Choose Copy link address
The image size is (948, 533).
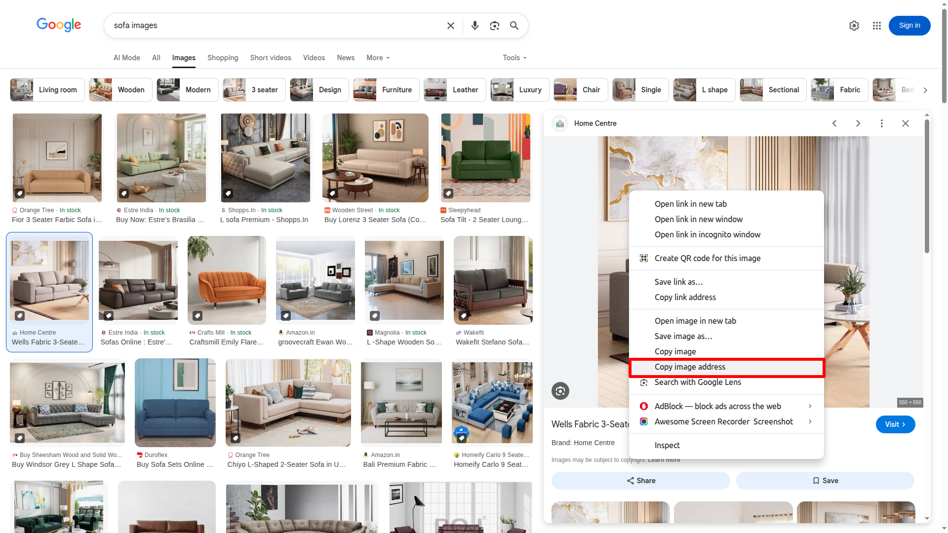(x=726, y=297)
